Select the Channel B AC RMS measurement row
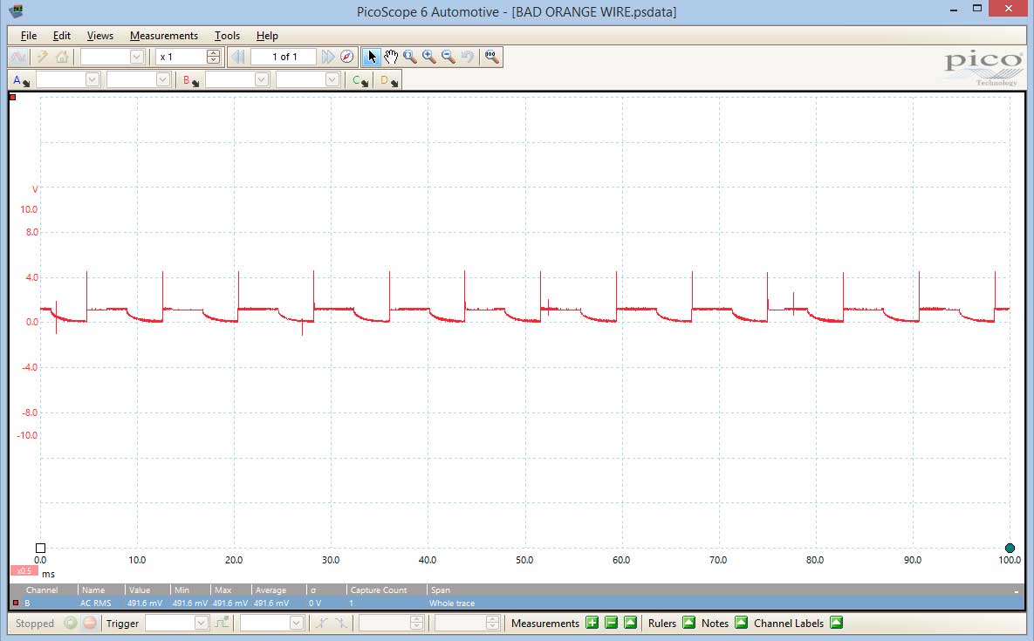Image resolution: width=1034 pixels, height=641 pixels. coord(517,603)
